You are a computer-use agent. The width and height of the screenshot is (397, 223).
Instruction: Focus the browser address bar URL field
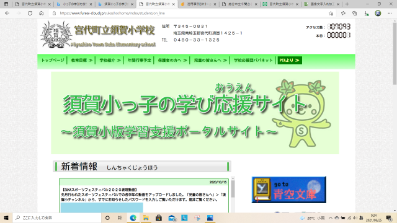[192, 14]
